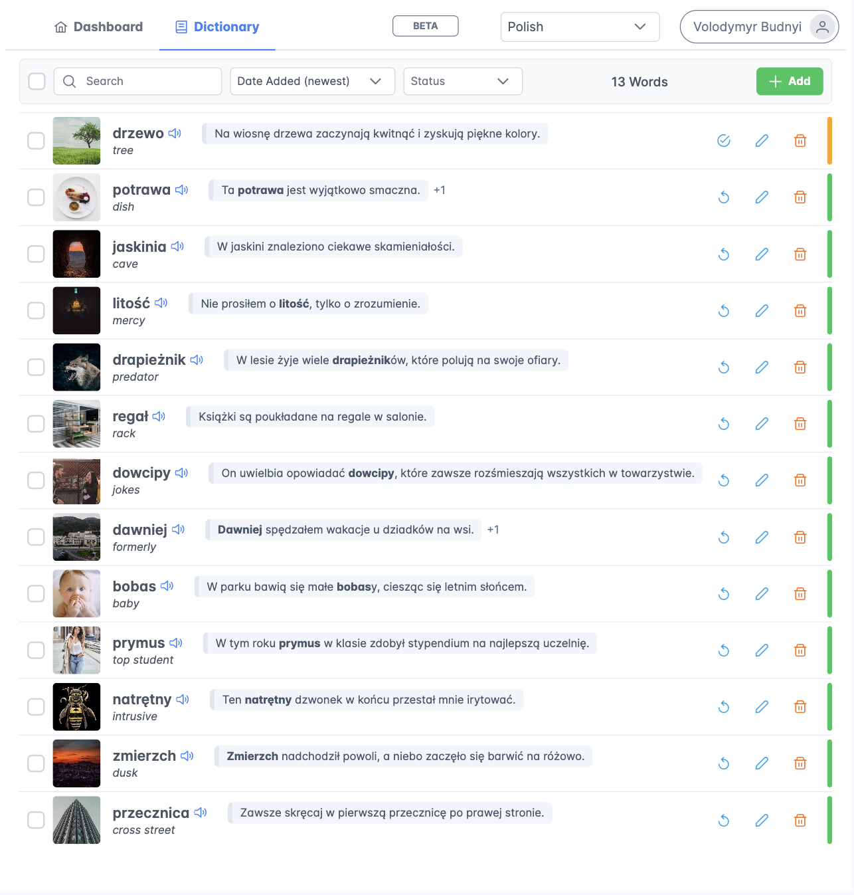Edit the jaskinia word entry
Screen dimensions: 854x895
pos(762,254)
